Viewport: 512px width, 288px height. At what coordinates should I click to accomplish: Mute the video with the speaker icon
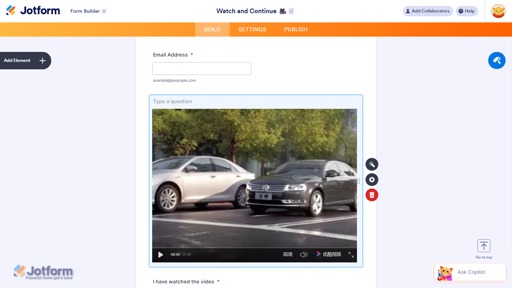pyautogui.click(x=304, y=255)
